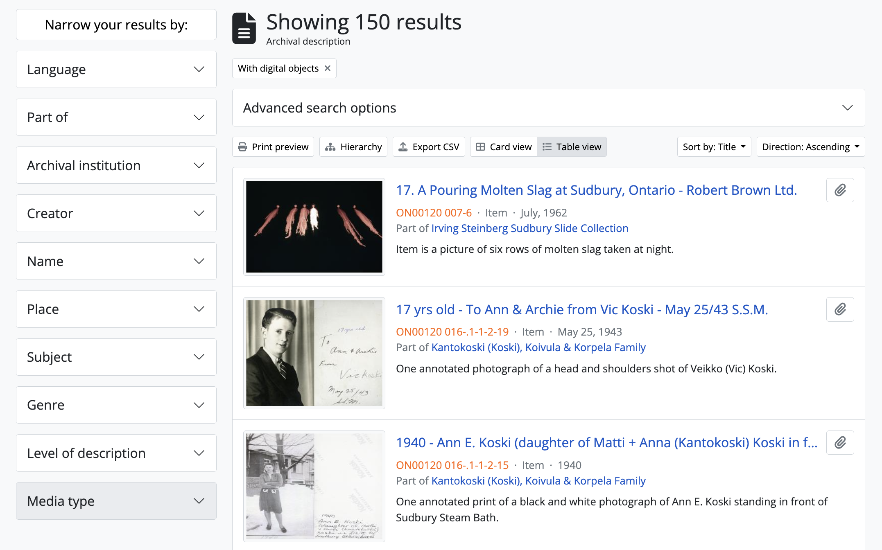Open the Sort by Title dropdown

(714, 147)
